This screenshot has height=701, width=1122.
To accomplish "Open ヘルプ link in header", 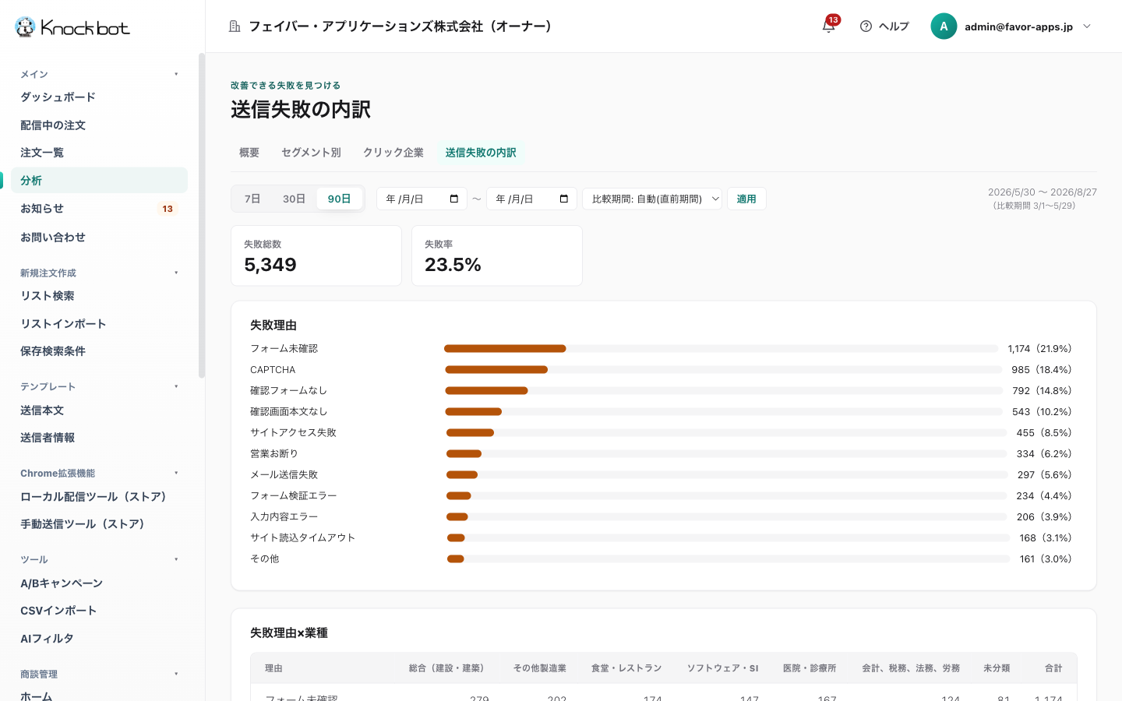I will pos(884,26).
